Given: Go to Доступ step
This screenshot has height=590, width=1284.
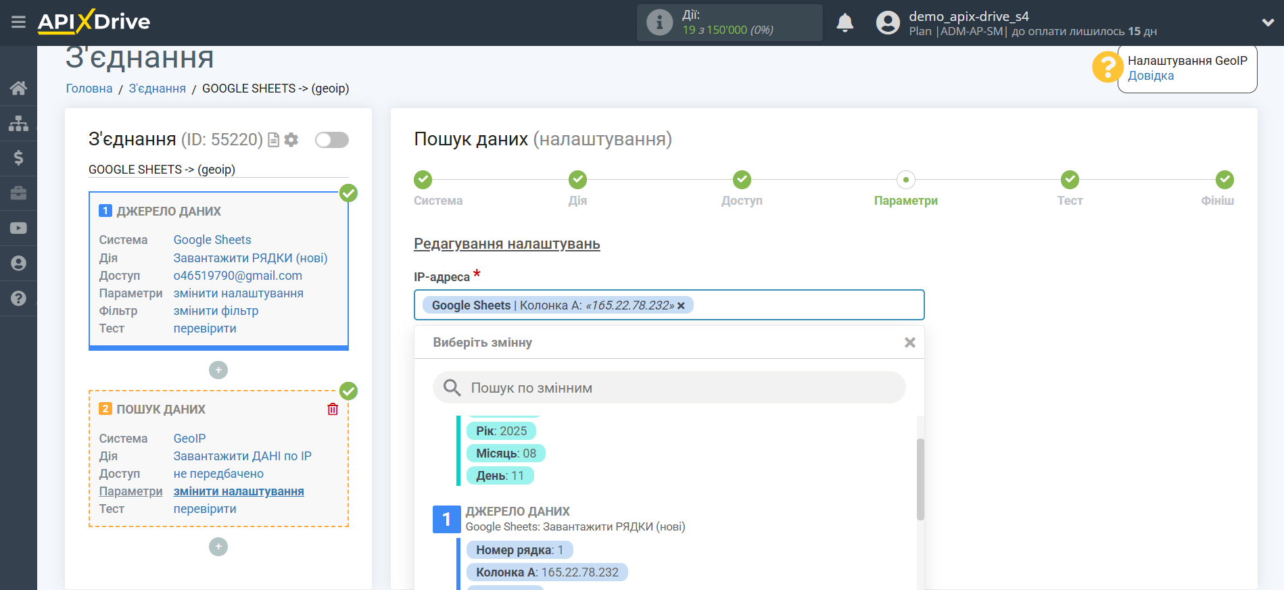Looking at the screenshot, I should (742, 180).
